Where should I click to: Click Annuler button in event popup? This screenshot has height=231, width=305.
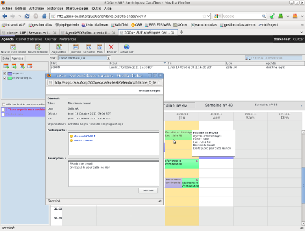click(148, 191)
